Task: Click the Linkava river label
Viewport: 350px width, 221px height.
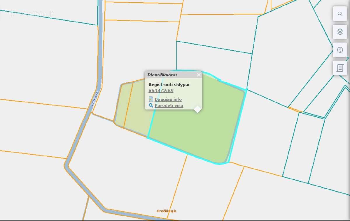Action: coord(94,98)
